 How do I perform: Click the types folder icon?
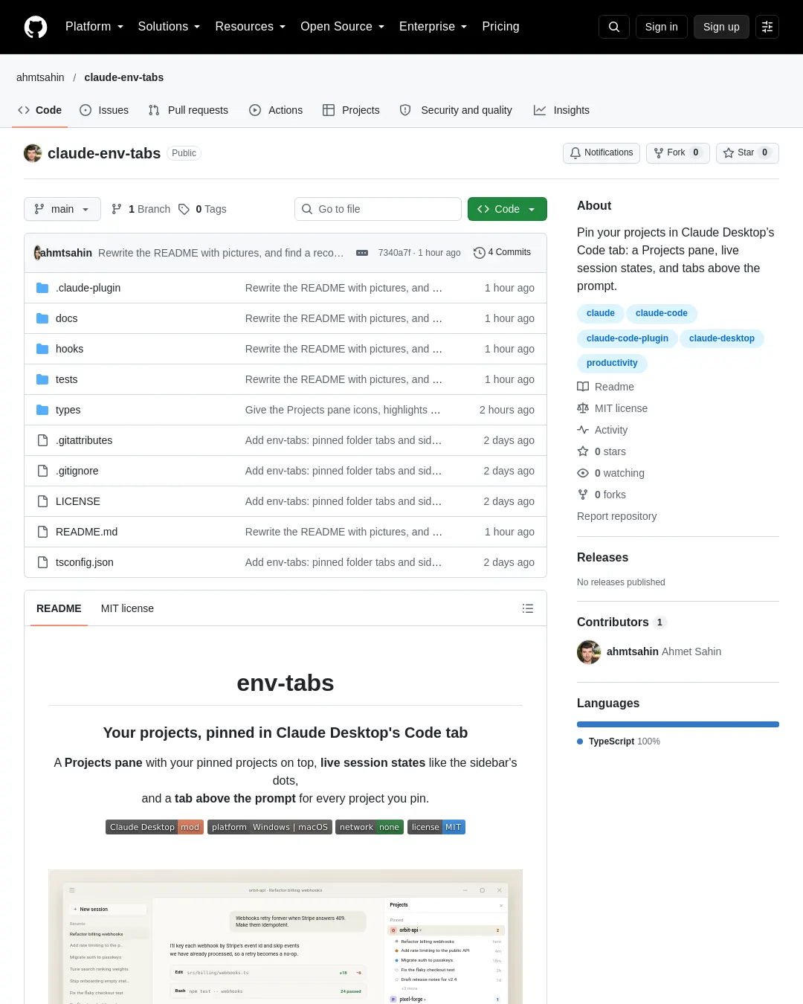point(42,410)
